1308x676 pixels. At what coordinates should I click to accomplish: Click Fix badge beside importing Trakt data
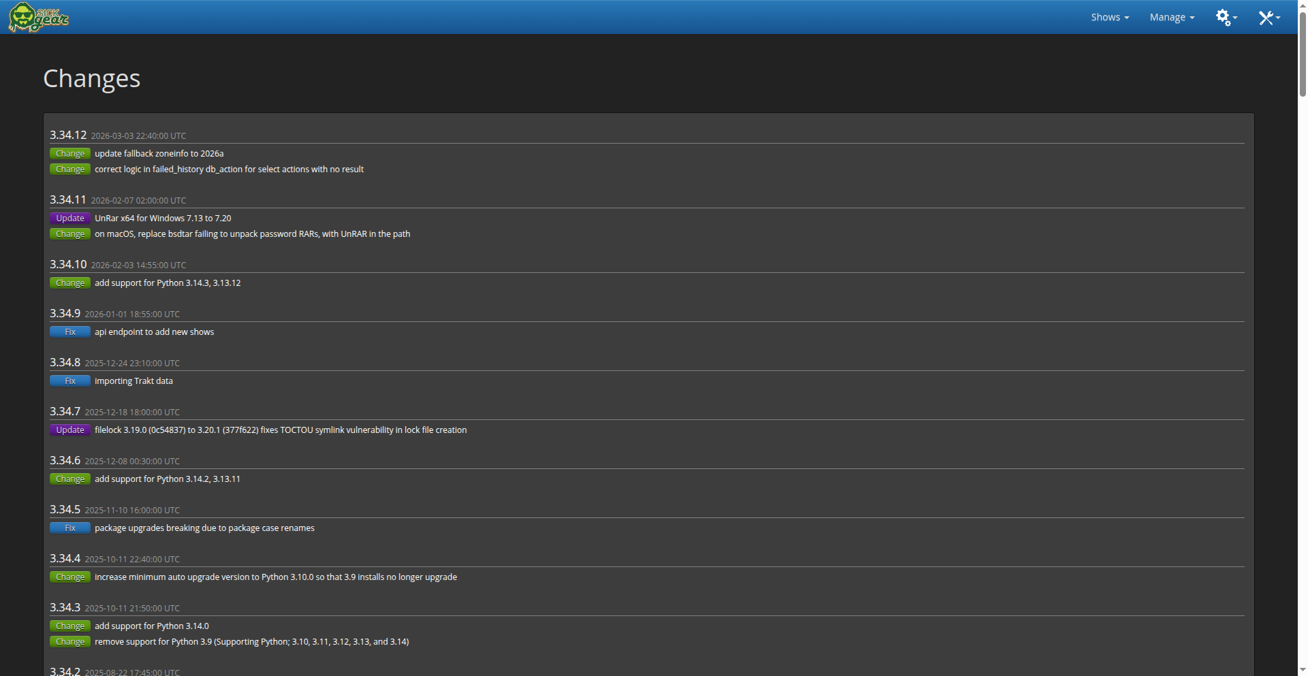pyautogui.click(x=70, y=381)
